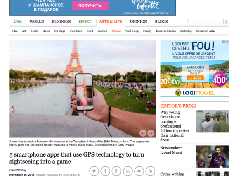The width and height of the screenshot is (241, 176).
Task: Share article on Twitter icon
Action: [x=94, y=171]
